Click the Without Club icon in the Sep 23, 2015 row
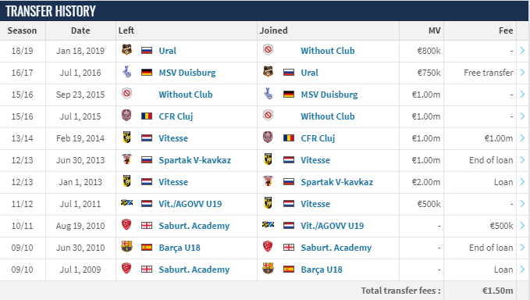The image size is (530, 300). pyautogui.click(x=126, y=93)
